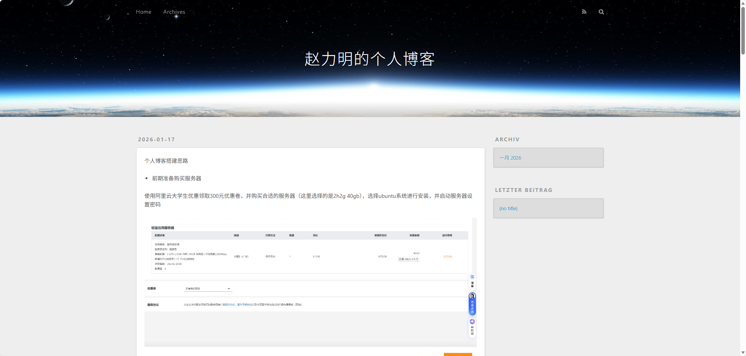Open the 一月 2026 archive link

point(510,158)
